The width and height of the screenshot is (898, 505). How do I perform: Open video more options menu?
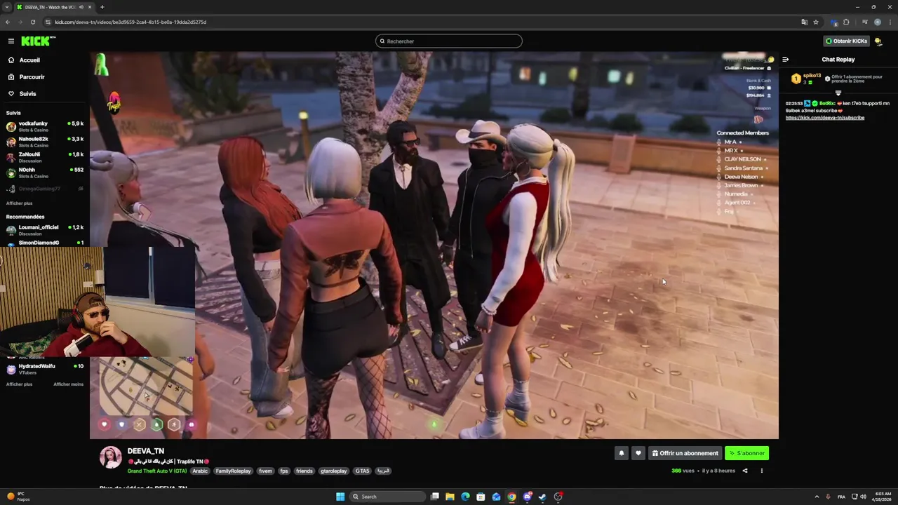point(761,471)
